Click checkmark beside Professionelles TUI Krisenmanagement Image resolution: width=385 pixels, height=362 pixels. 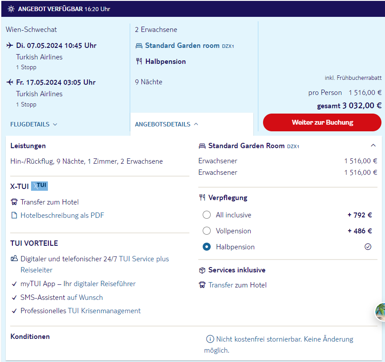tap(14, 311)
